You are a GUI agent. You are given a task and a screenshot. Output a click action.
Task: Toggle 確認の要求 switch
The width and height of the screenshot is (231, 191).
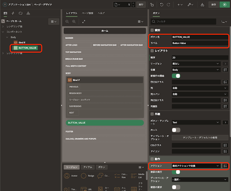176,187
